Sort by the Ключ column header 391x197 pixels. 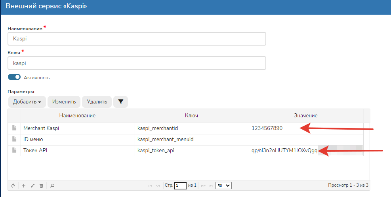[x=191, y=115]
